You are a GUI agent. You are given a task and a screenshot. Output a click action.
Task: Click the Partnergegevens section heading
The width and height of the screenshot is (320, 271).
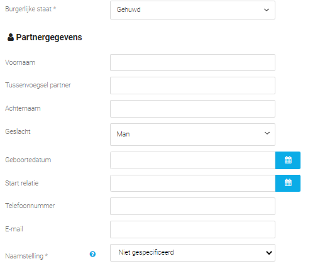point(49,37)
